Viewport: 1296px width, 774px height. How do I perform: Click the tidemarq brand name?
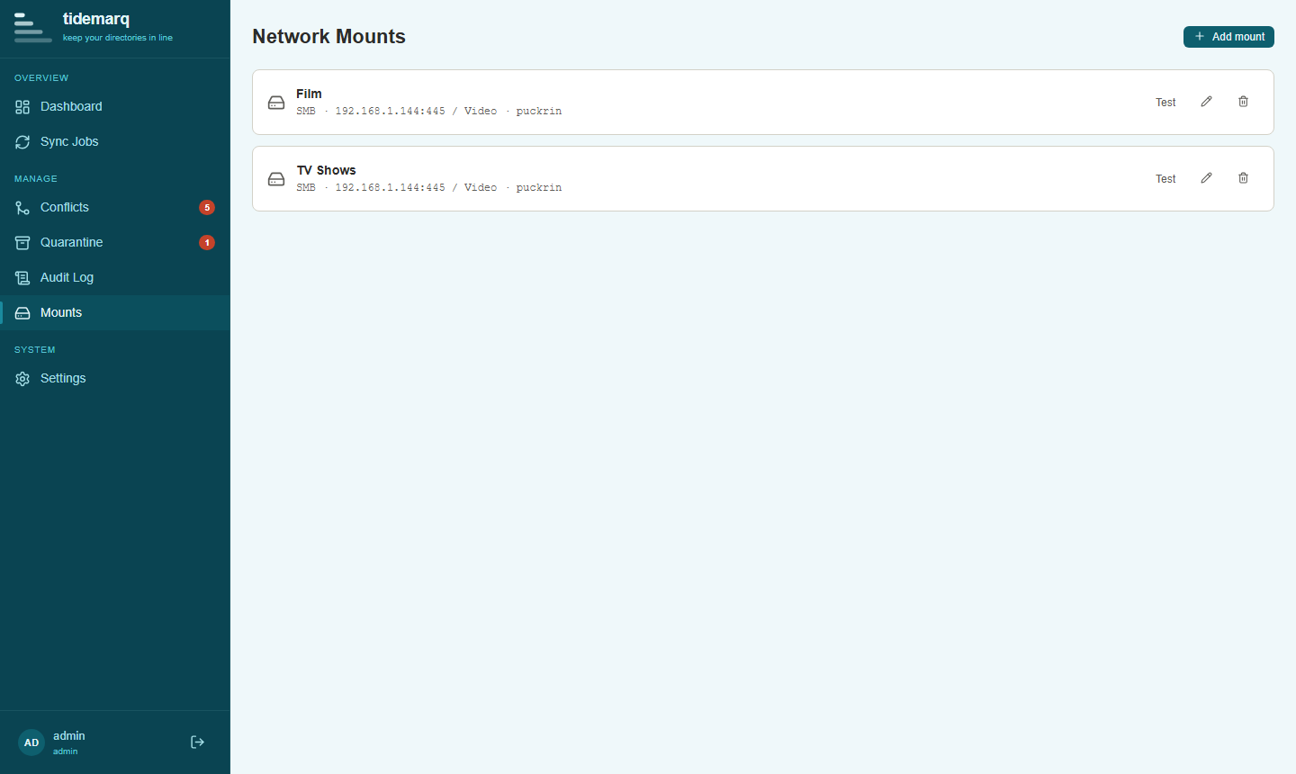coord(96,19)
